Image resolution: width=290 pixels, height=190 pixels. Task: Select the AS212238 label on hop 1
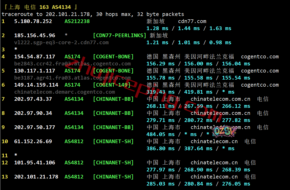[77, 21]
